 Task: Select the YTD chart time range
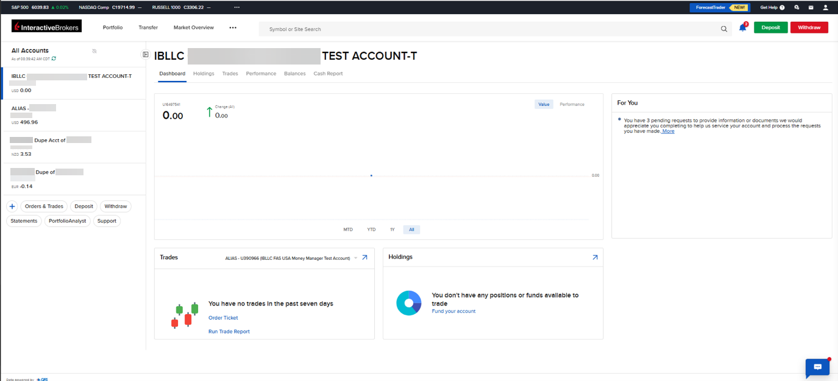click(371, 230)
